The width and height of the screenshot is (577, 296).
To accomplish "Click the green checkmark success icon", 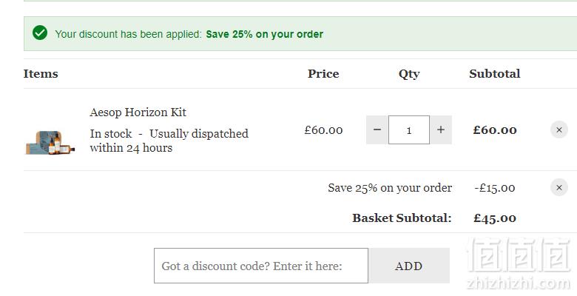I will pos(40,33).
